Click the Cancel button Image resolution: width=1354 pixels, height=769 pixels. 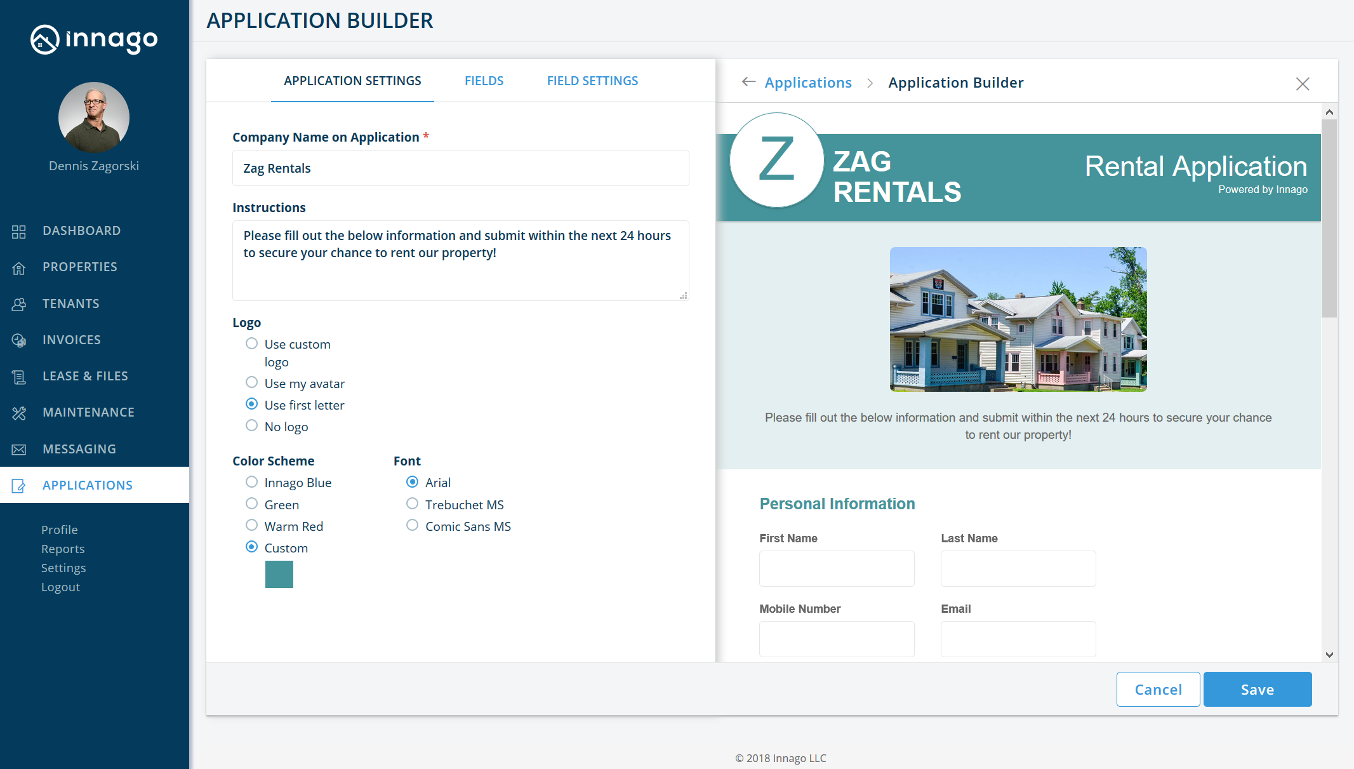1158,689
